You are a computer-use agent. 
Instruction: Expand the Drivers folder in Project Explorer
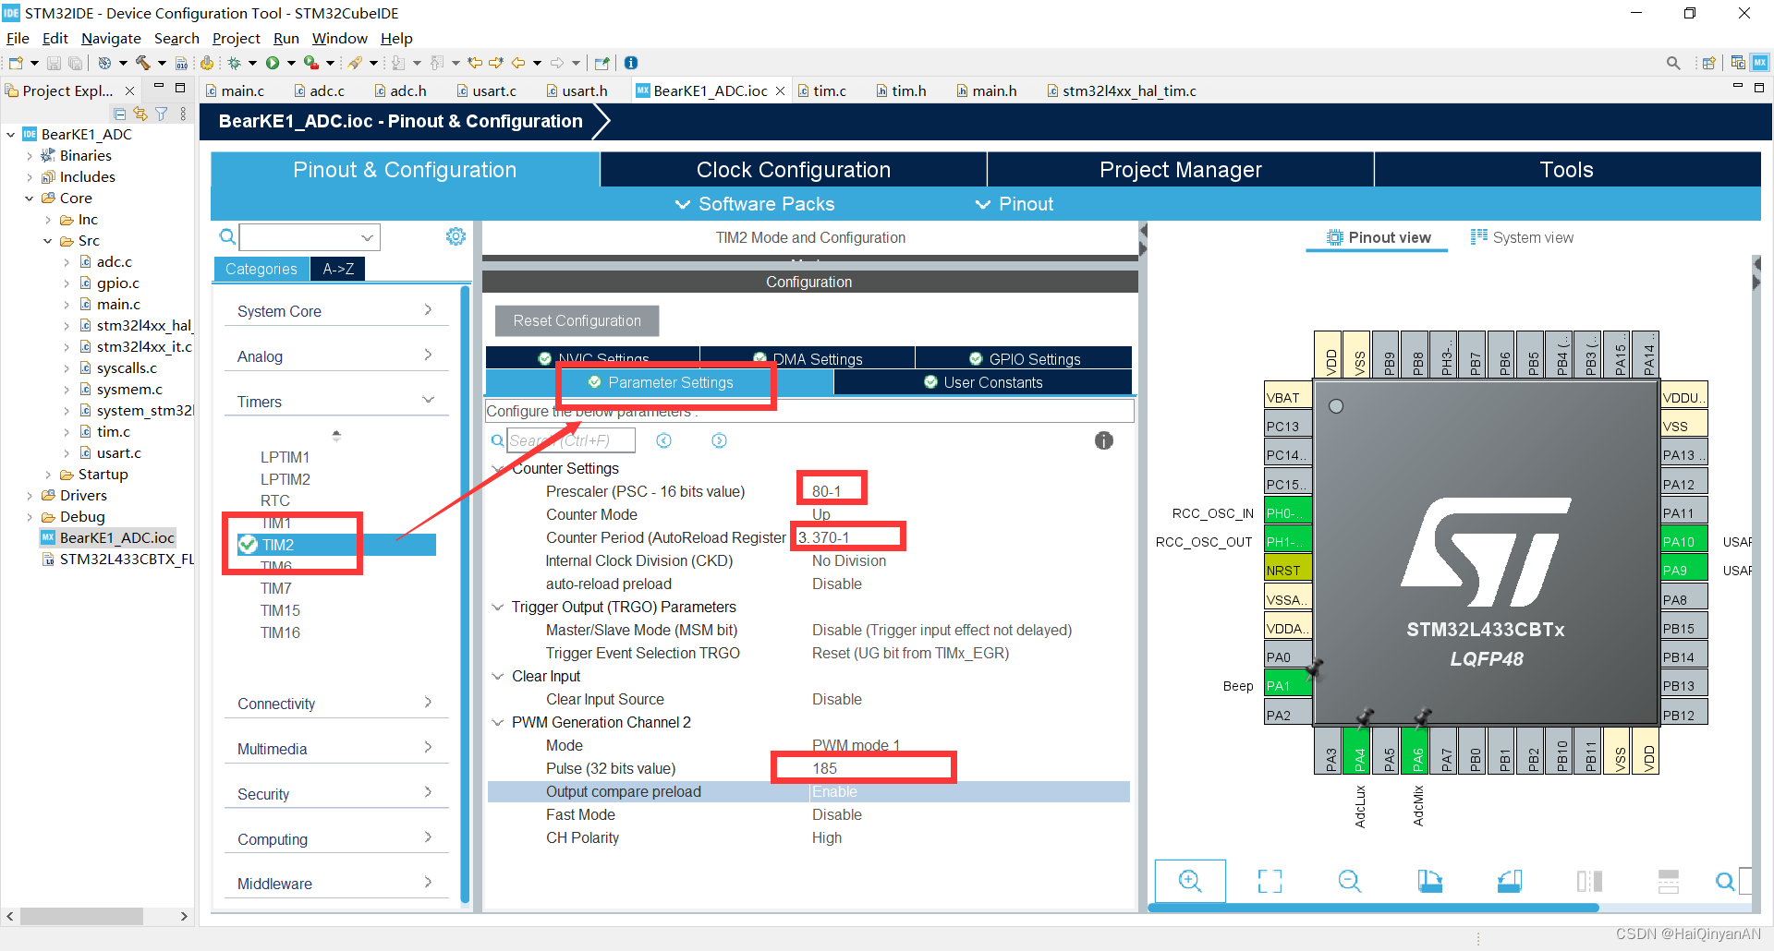30,496
